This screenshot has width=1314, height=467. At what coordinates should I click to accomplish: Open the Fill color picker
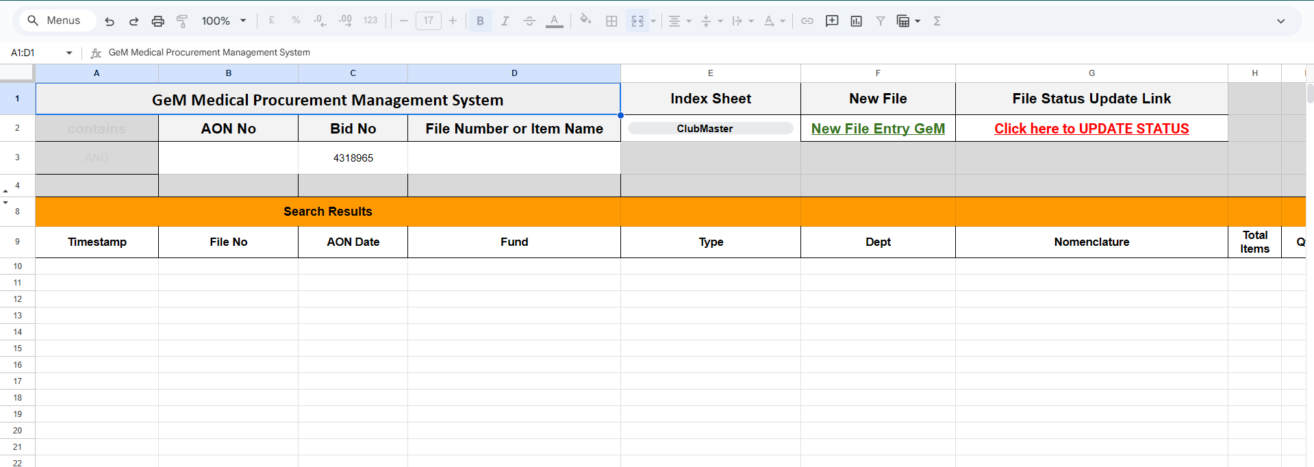click(x=585, y=21)
